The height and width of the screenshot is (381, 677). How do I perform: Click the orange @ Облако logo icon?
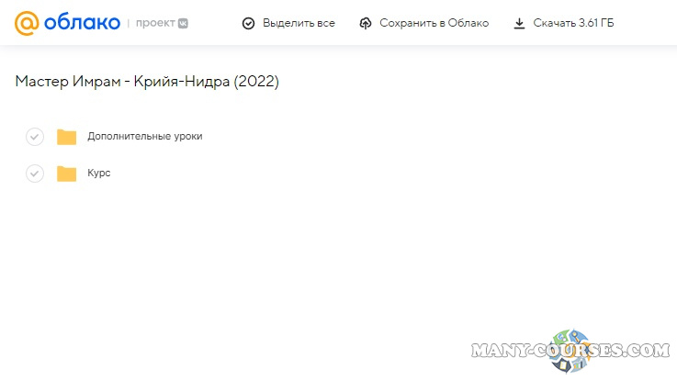[27, 23]
